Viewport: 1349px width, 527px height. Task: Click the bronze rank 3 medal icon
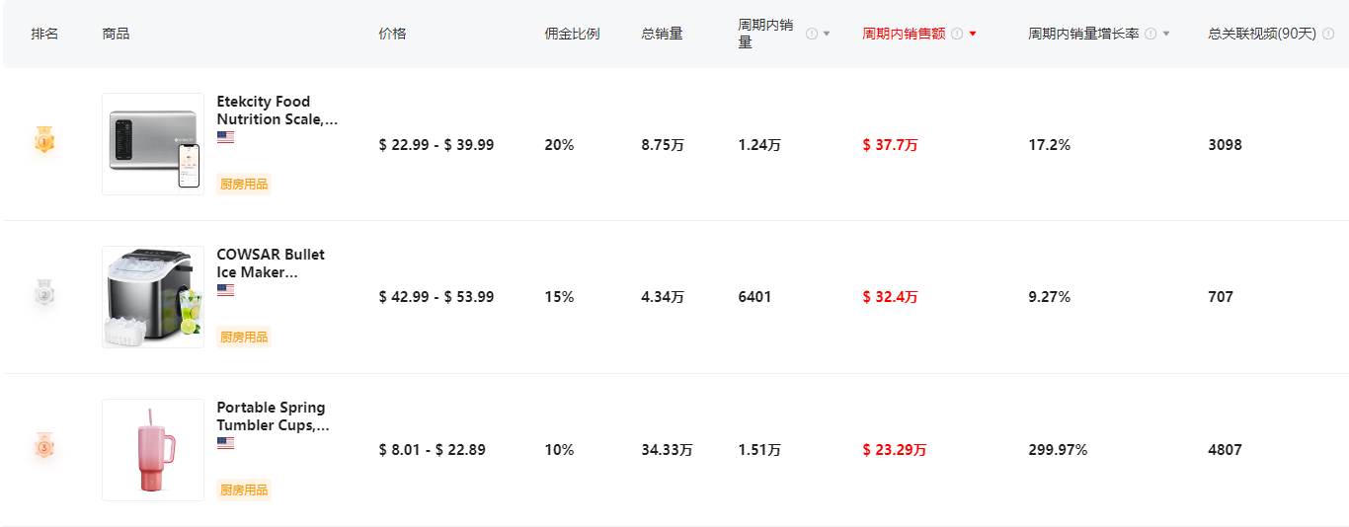tap(44, 446)
